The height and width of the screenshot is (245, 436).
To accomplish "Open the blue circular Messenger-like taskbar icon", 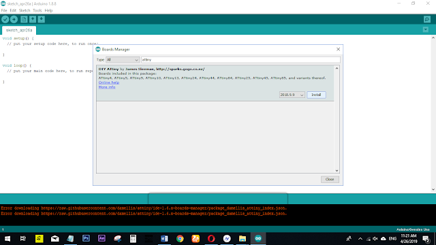I will click(227, 239).
